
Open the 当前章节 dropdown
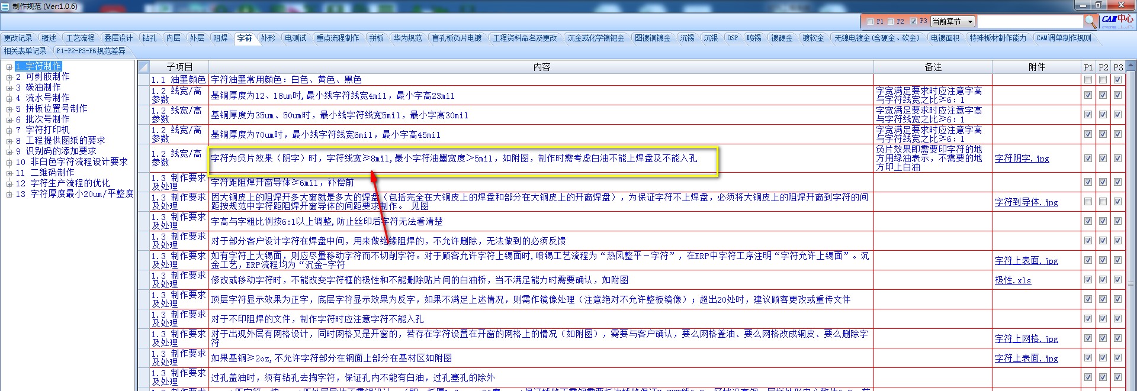pyautogui.click(x=970, y=21)
